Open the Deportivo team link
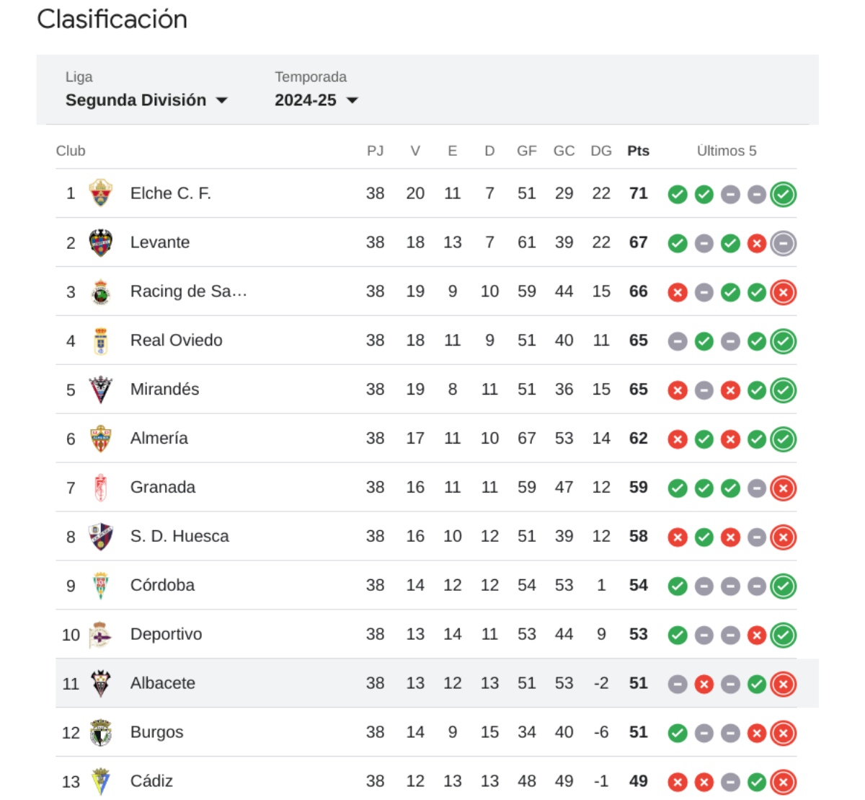The height and width of the screenshot is (800, 865). (x=166, y=634)
